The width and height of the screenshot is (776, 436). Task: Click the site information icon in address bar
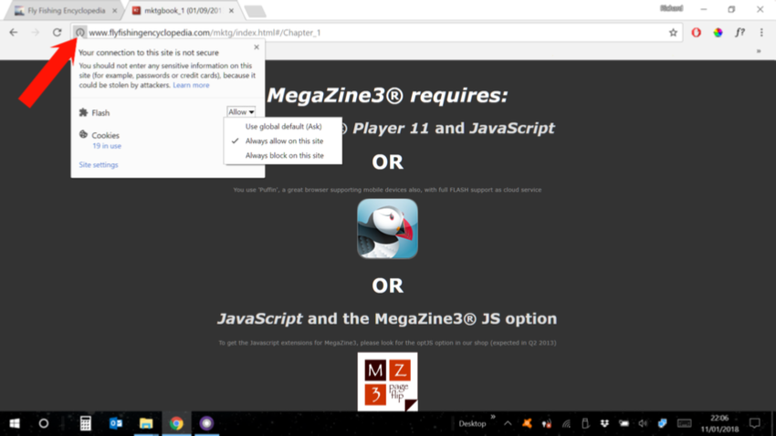(x=79, y=33)
